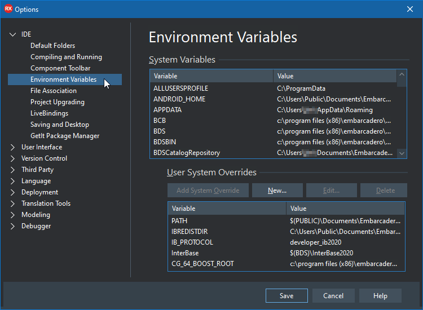
Task: Click the Edit... override button
Action: 332,191
